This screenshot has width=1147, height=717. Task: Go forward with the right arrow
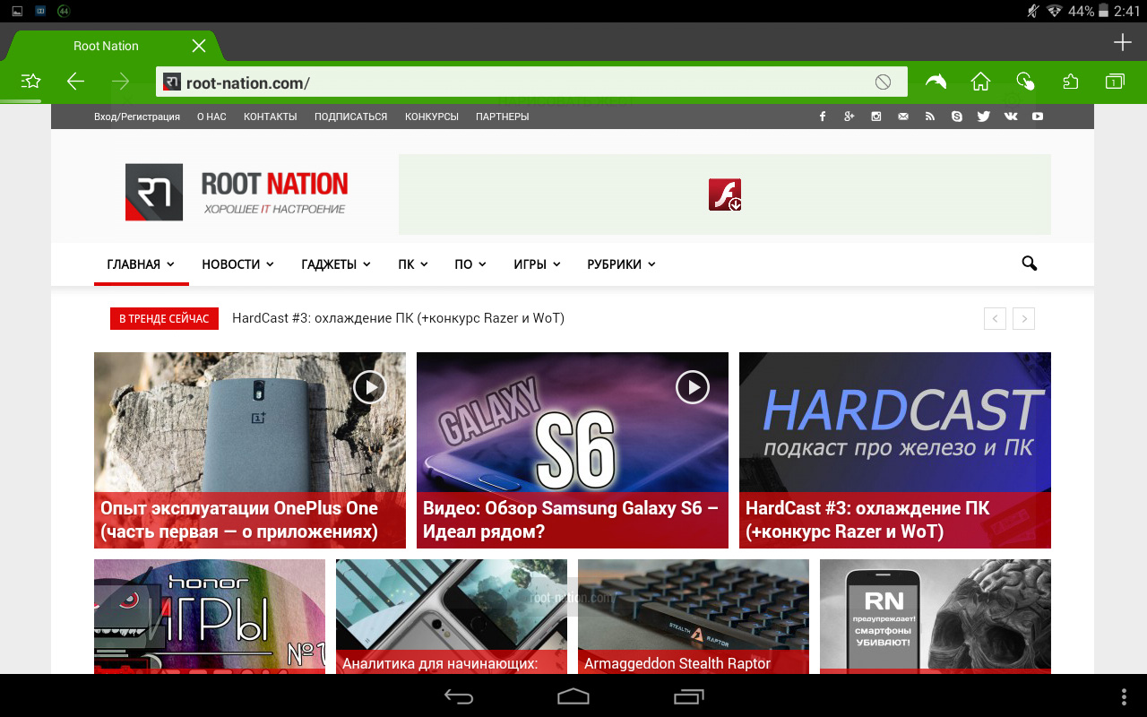(x=121, y=82)
